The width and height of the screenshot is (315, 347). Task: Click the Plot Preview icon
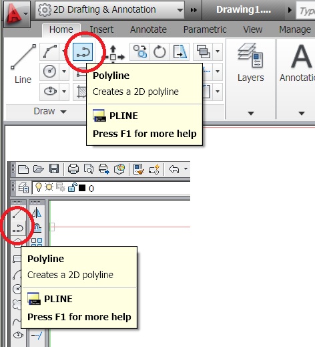coord(89,169)
